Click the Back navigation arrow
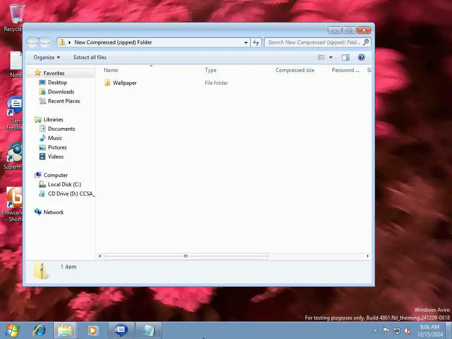 pos(32,42)
